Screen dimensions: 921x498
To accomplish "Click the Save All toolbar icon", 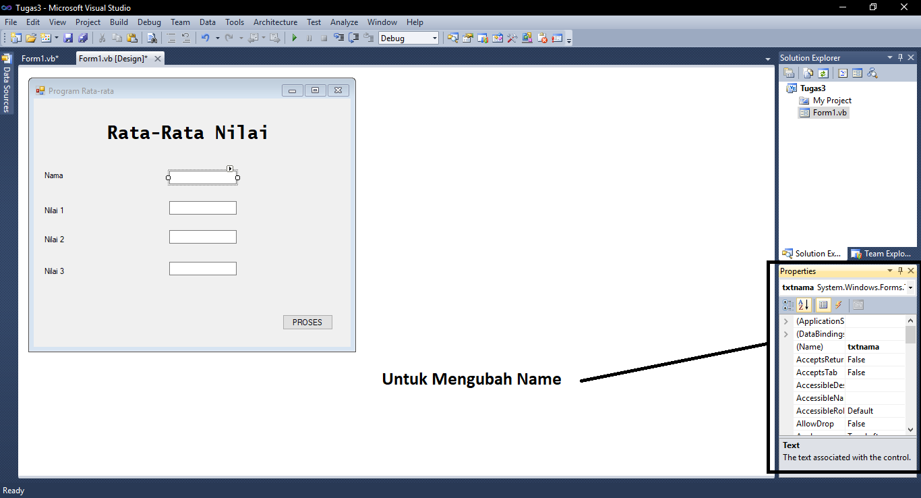I will (82, 38).
